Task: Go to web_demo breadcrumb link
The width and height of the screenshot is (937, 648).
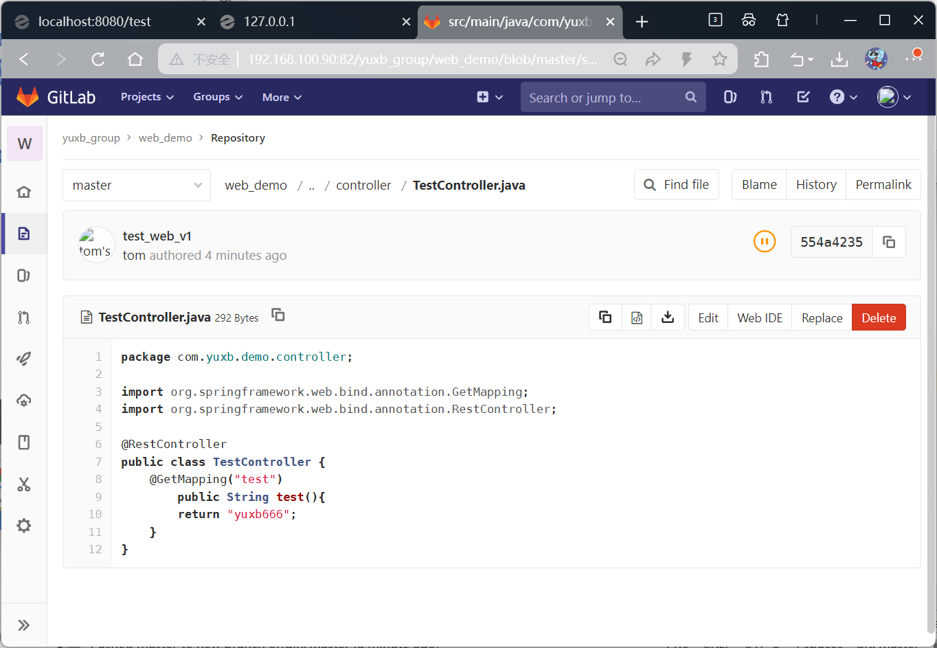Action: click(166, 138)
